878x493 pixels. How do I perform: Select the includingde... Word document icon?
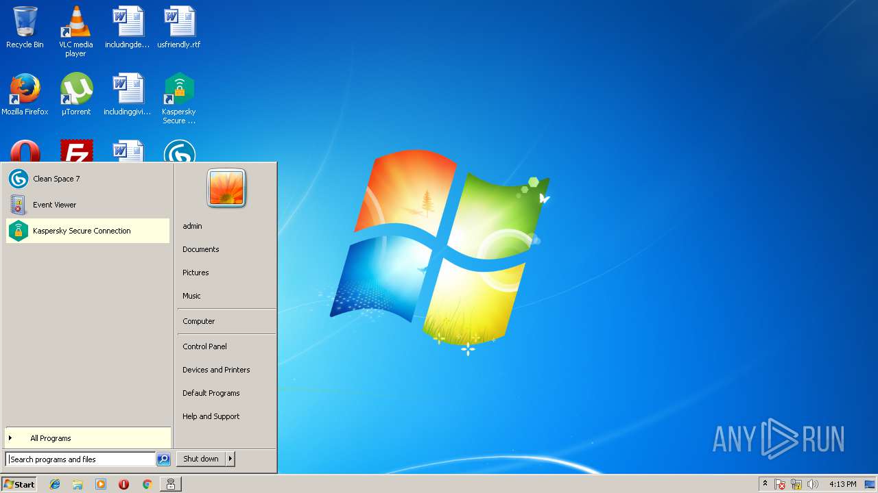tap(128, 27)
